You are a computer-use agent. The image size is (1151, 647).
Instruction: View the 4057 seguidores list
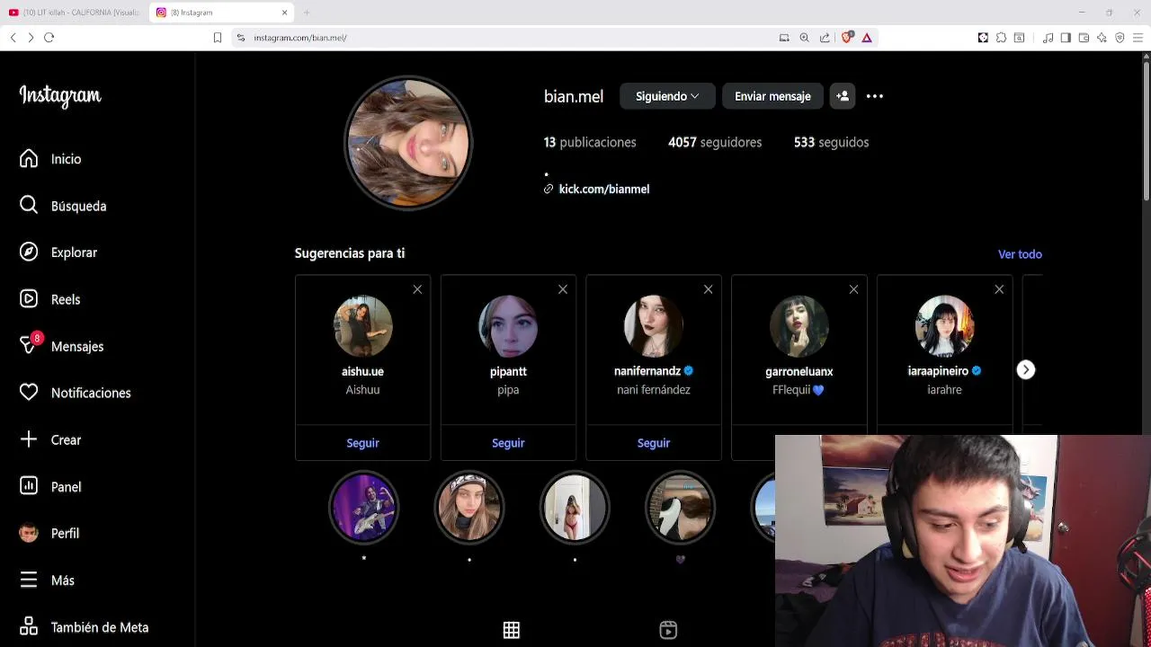click(x=715, y=142)
